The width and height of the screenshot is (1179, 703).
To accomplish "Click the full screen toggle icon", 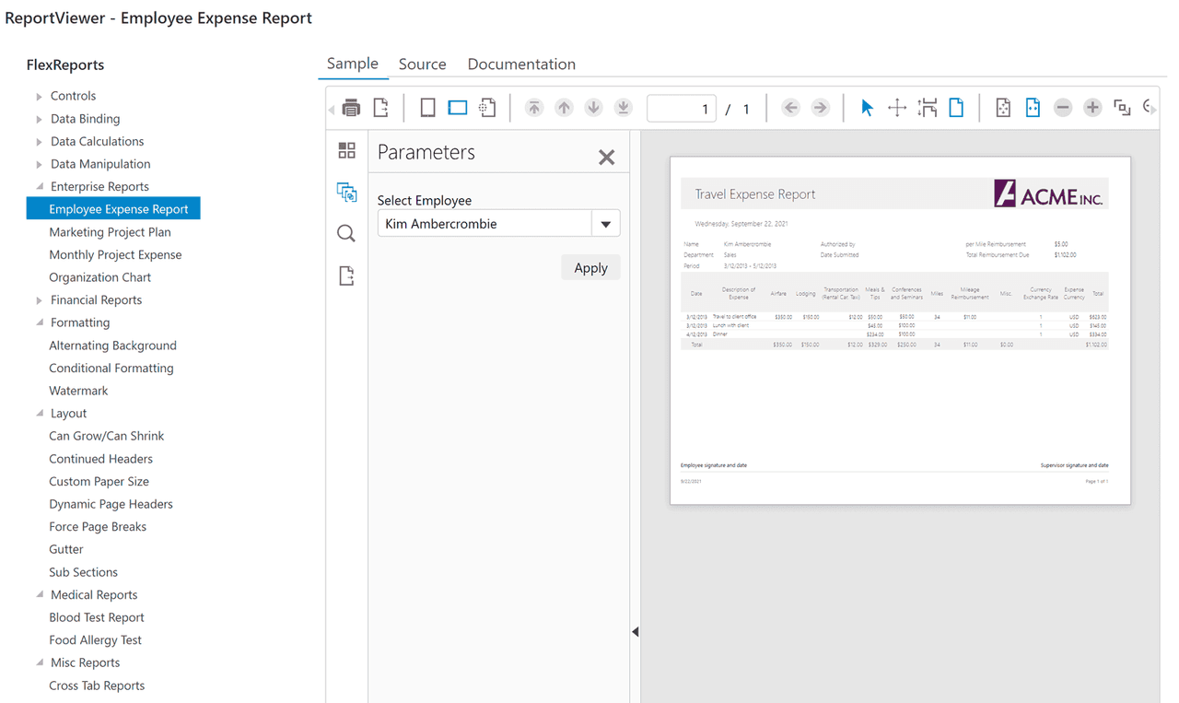I will click(1122, 108).
